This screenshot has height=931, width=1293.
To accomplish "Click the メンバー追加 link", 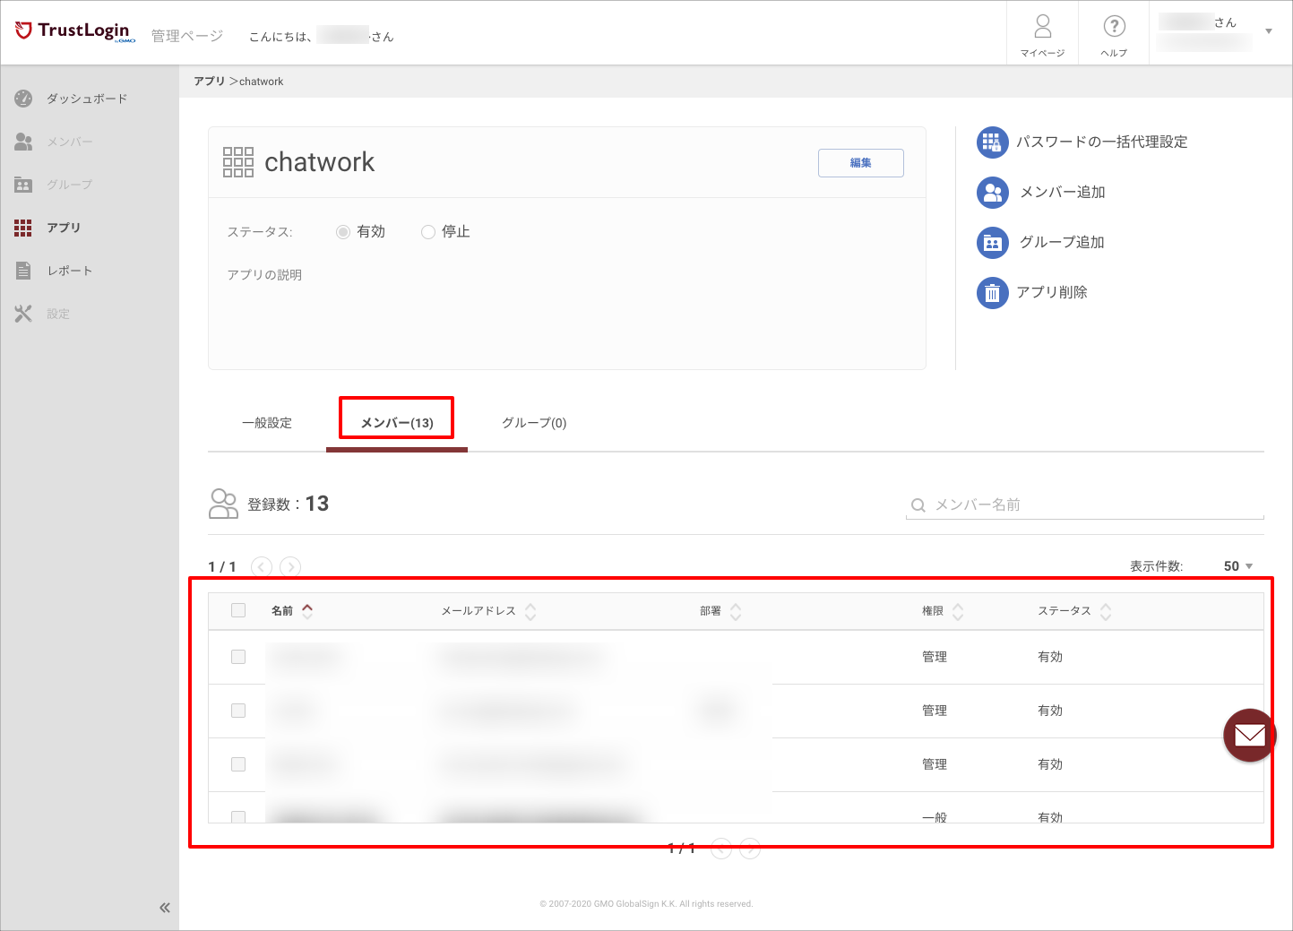I will pos(1063,192).
